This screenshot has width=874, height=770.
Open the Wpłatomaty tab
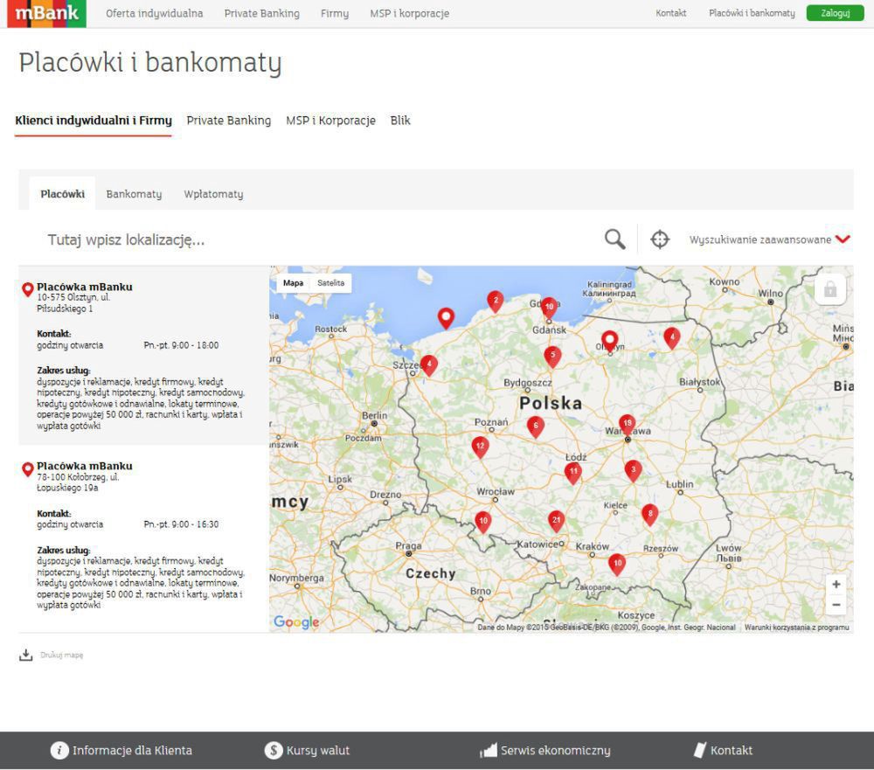pos(213,193)
